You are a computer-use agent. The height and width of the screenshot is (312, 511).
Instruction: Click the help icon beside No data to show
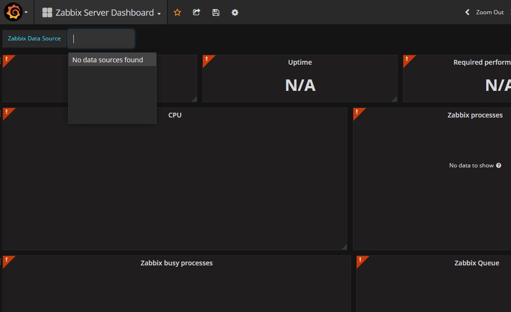499,166
